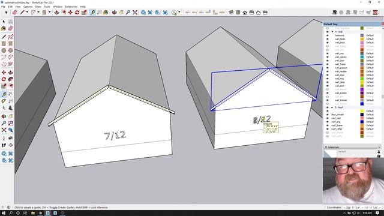Select the wall_plate tag row

pos(352,82)
